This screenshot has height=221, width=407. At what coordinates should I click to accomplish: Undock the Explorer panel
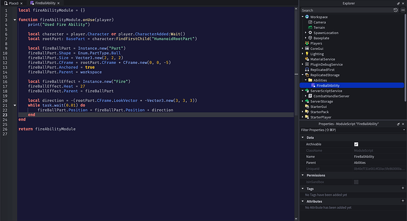(x=398, y=4)
